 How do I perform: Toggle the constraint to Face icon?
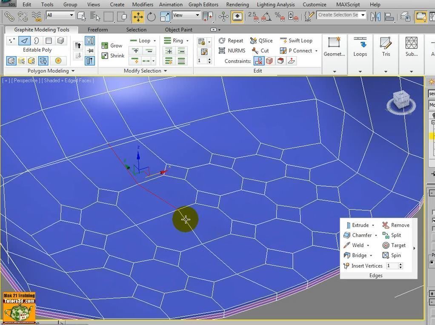point(280,61)
